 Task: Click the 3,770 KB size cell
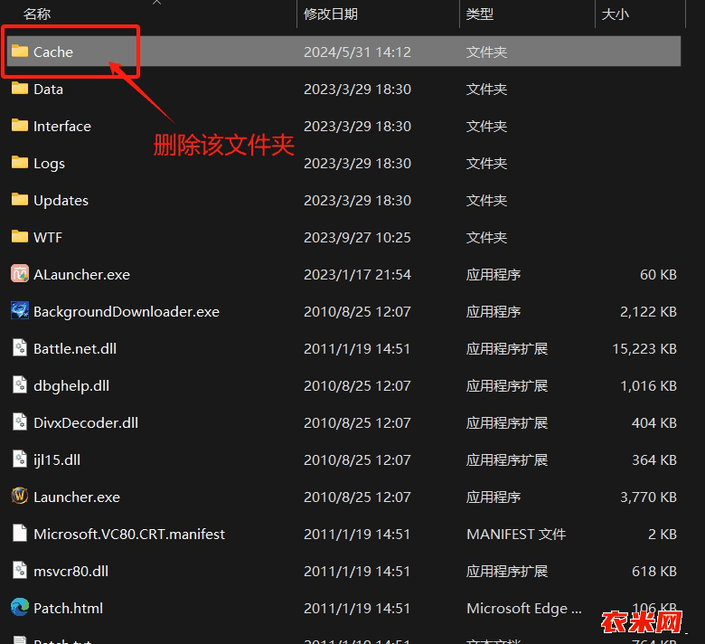[648, 497]
